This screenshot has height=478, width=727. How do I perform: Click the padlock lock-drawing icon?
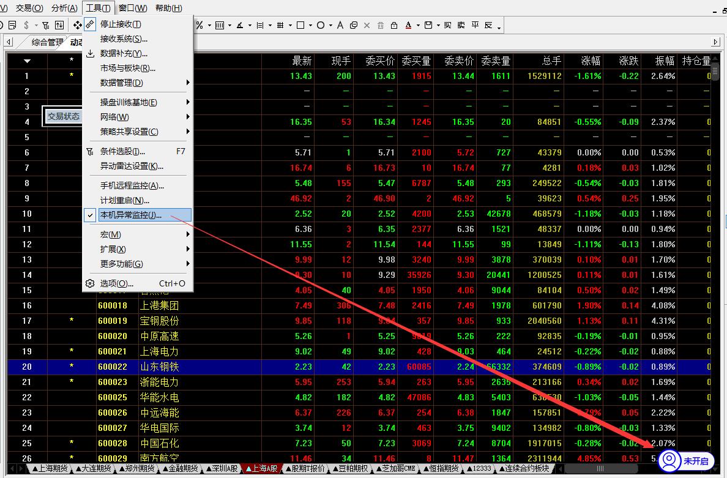[x=394, y=25]
